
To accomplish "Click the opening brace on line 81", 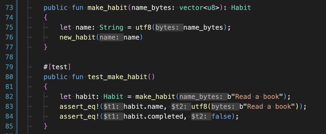I will coord(46,87).
